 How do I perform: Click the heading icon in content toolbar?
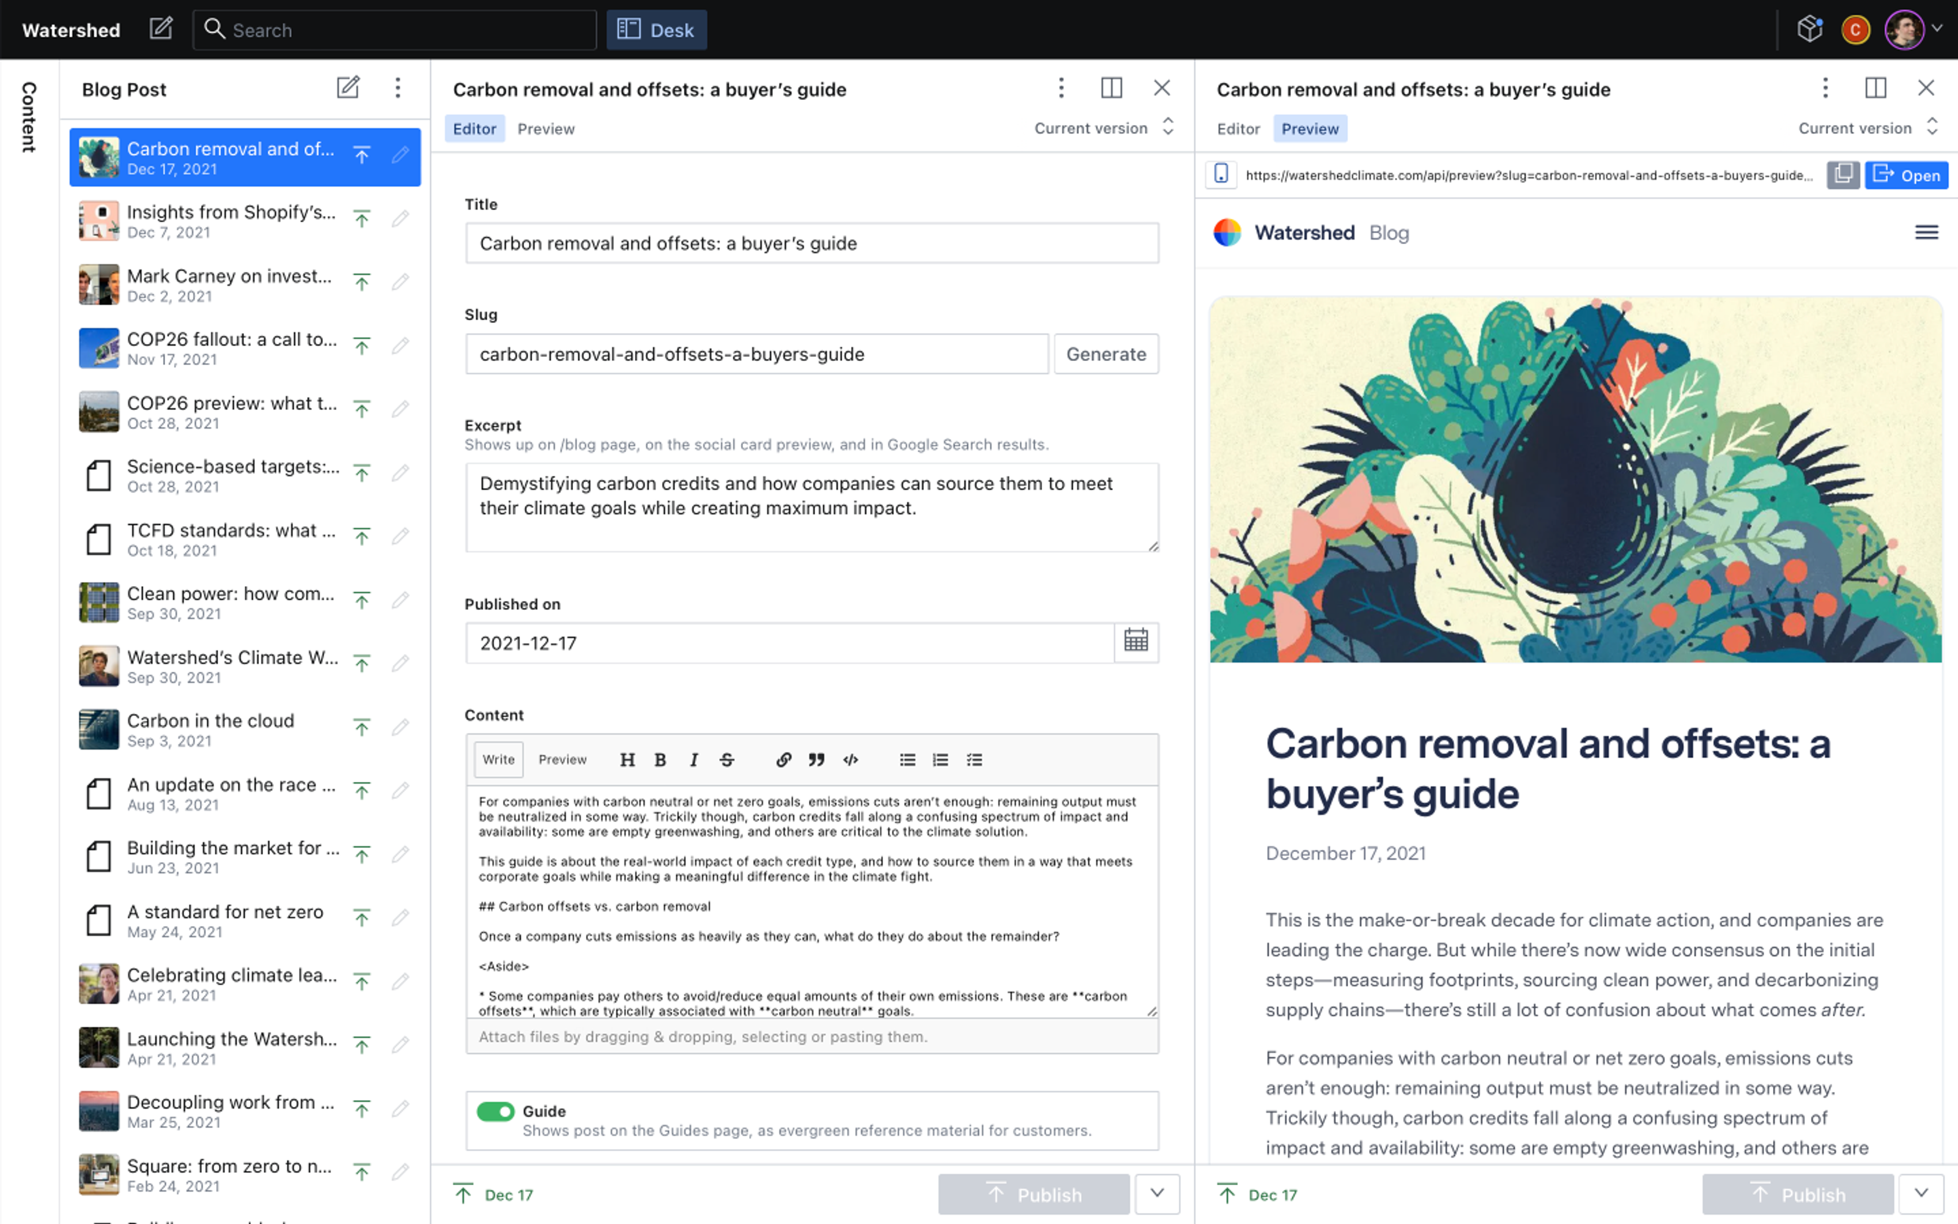627,759
